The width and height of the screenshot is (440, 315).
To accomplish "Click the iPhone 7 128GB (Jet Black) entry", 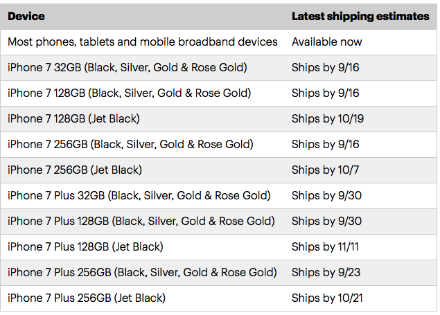I will tap(74, 118).
